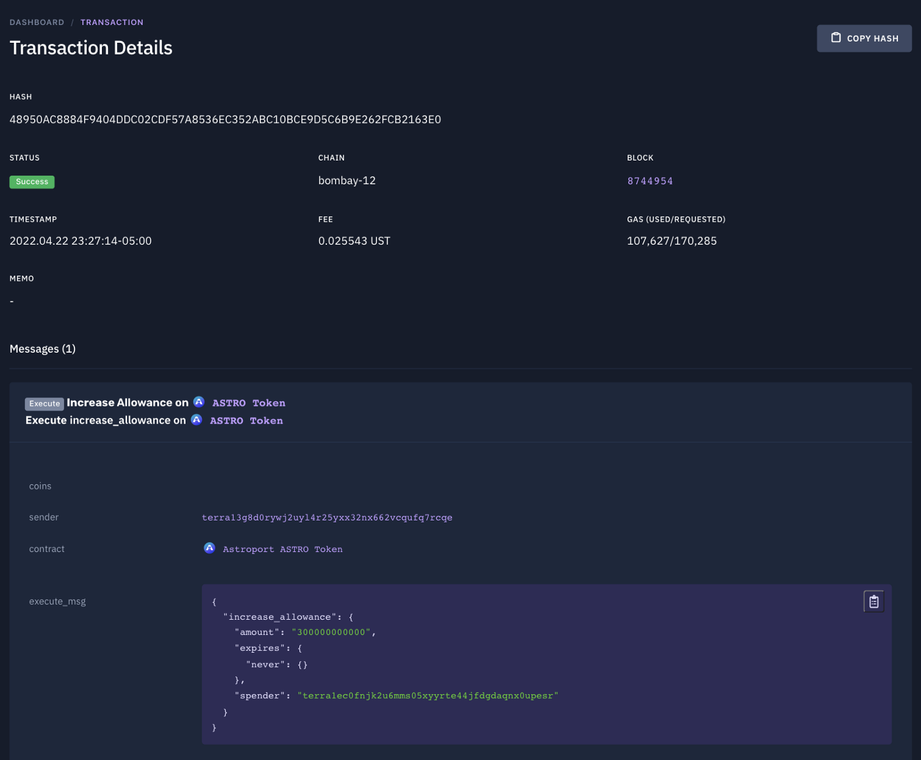921x760 pixels.
Task: Click the spender address terra1ec0fnjk2u6
Action: click(428, 696)
